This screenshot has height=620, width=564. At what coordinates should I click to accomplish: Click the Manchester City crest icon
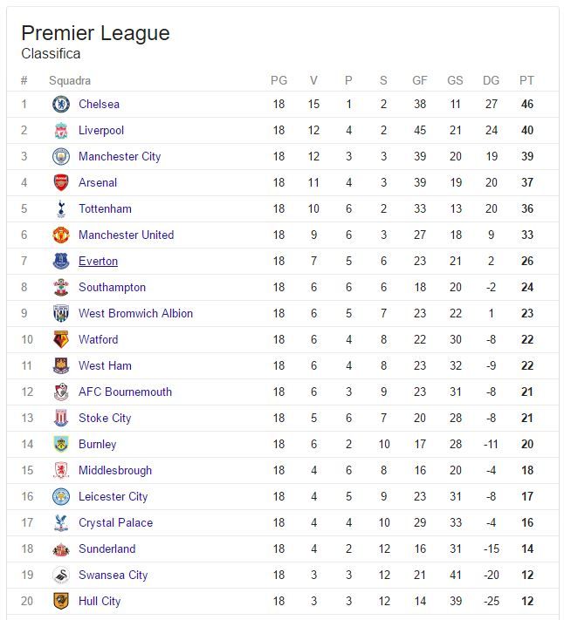(61, 157)
